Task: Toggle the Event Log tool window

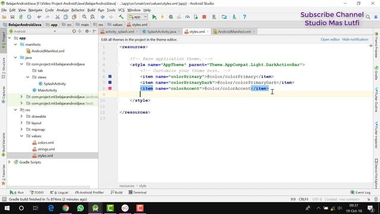Action: point(360,193)
